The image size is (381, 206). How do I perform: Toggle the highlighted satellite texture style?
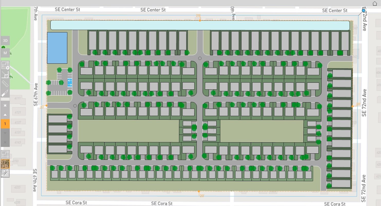(5, 164)
